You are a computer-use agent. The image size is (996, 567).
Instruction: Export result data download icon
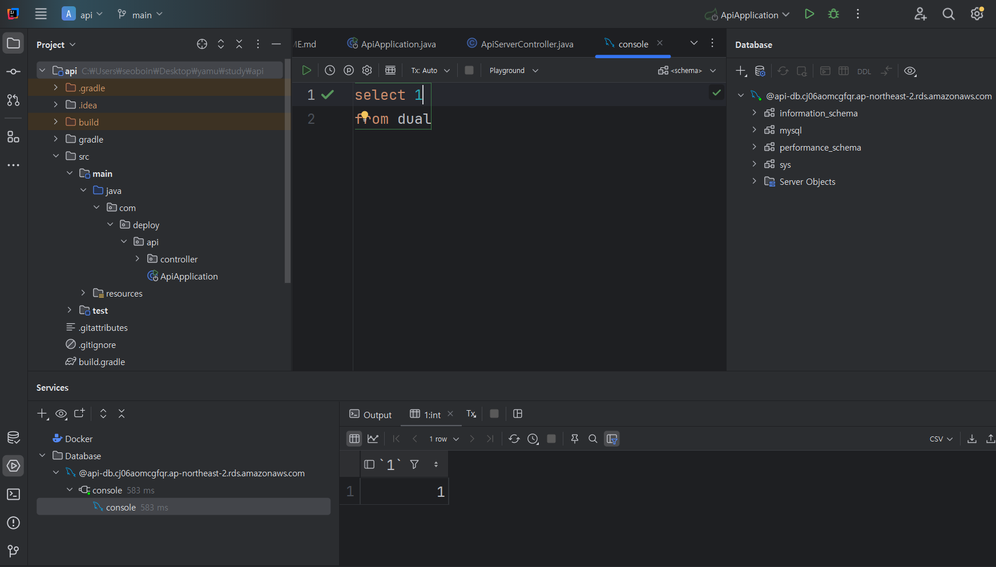(x=972, y=439)
